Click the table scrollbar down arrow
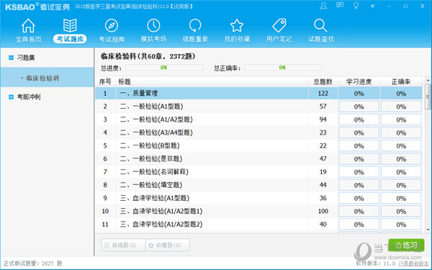This screenshot has height=270, width=432. (x=428, y=230)
